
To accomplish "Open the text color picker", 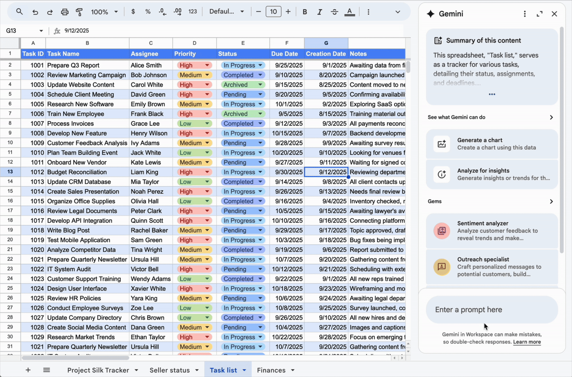I will (349, 12).
